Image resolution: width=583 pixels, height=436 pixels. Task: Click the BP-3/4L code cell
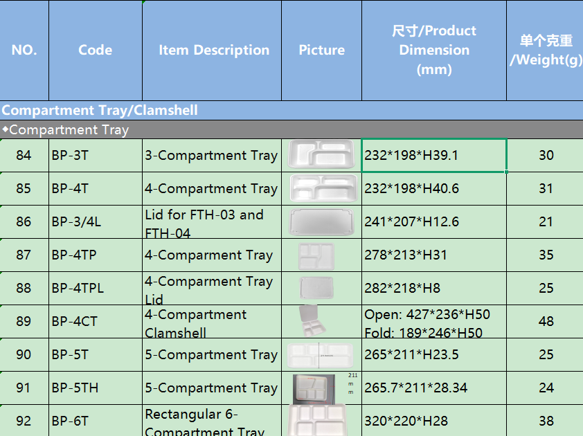tap(96, 222)
